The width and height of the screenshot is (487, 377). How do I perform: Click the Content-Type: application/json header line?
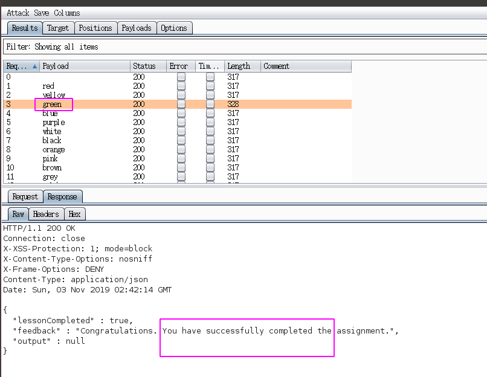coord(76,280)
